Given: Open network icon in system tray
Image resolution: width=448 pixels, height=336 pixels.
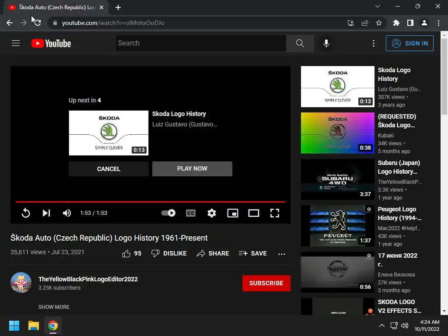Looking at the screenshot, I should 394,325.
